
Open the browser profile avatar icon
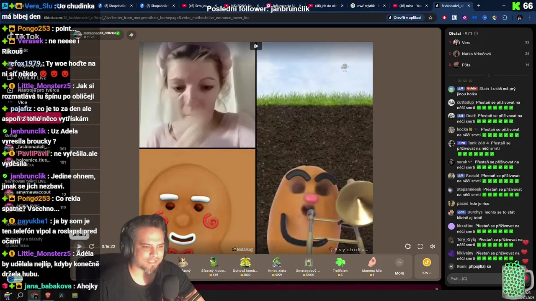pos(520,18)
